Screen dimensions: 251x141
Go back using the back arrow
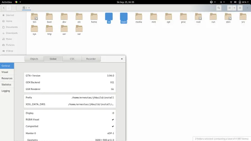(3, 8)
